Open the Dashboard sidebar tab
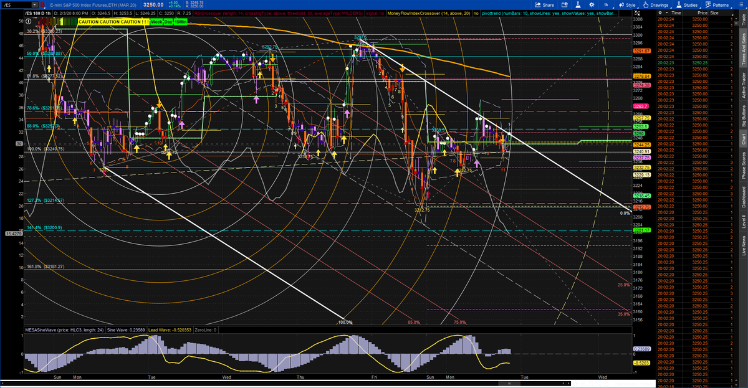The width and height of the screenshot is (748, 388). pos(743,198)
